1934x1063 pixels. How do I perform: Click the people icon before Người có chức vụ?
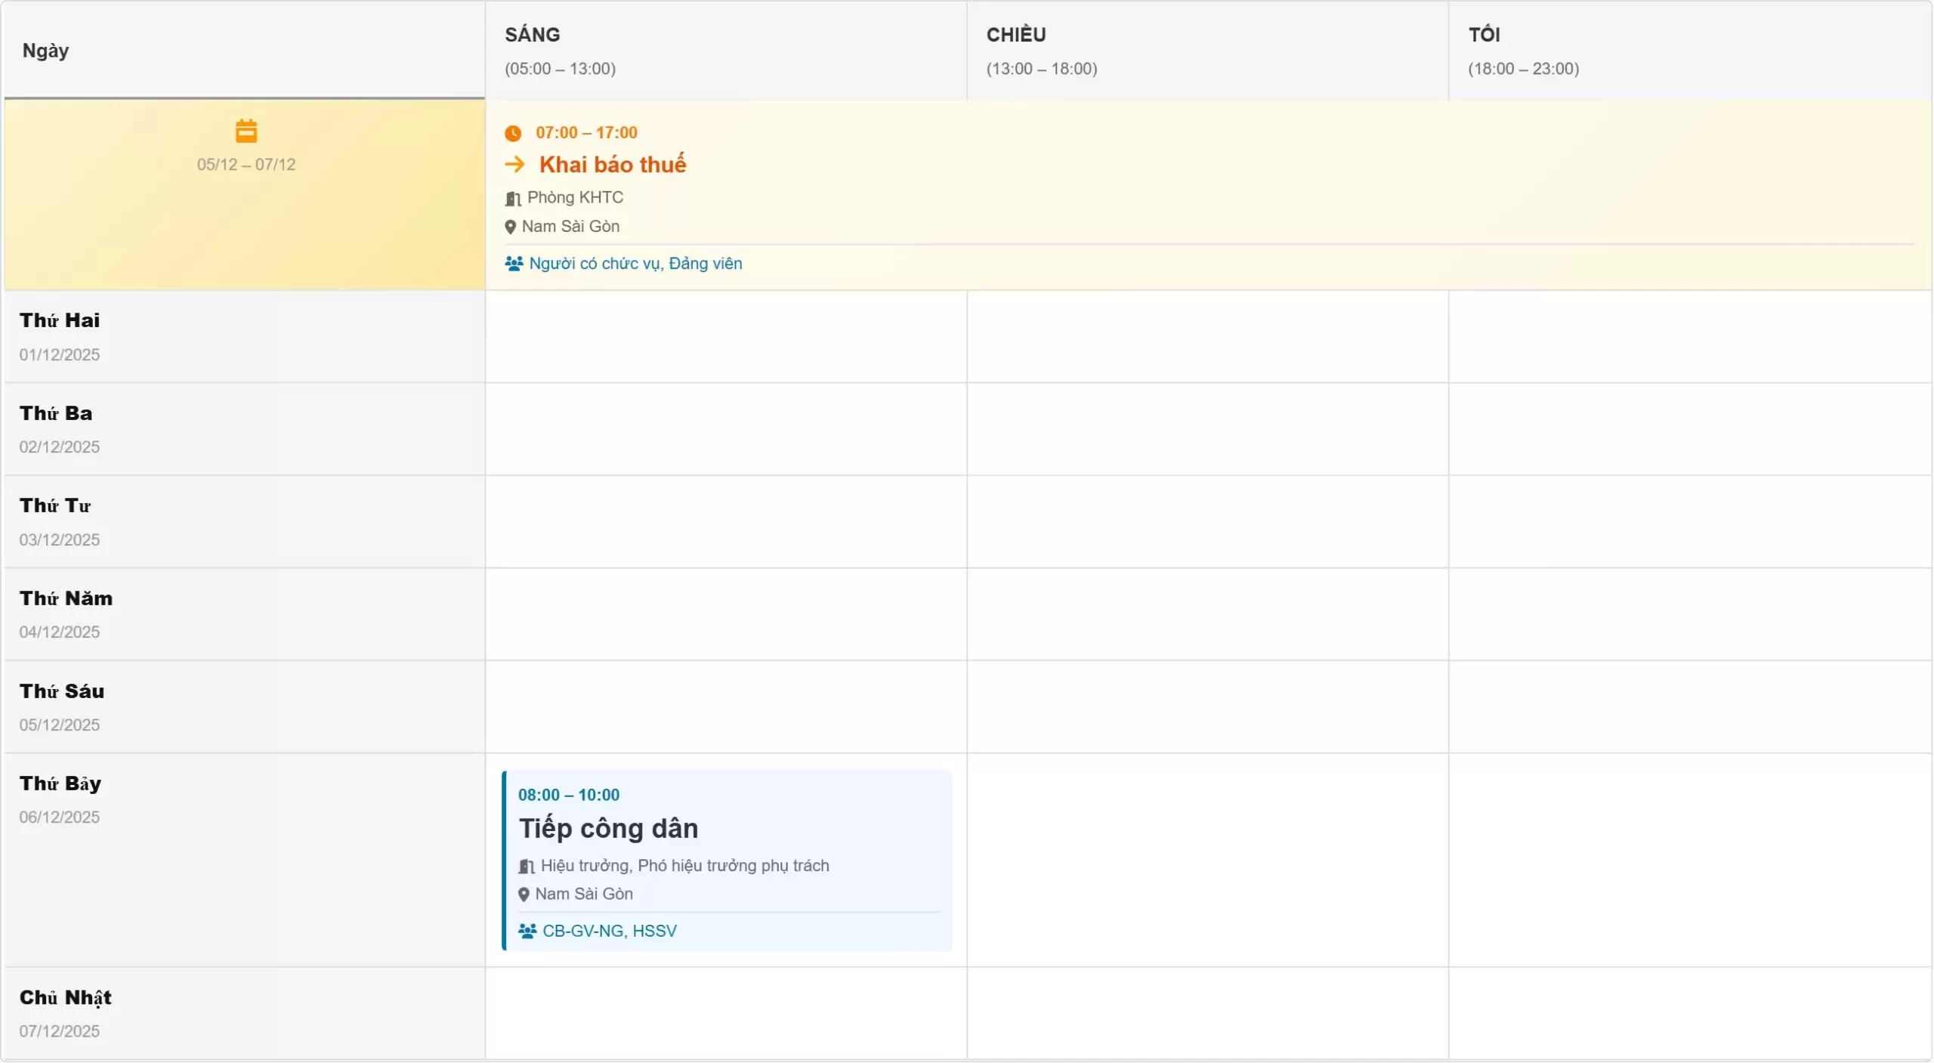[x=514, y=264]
